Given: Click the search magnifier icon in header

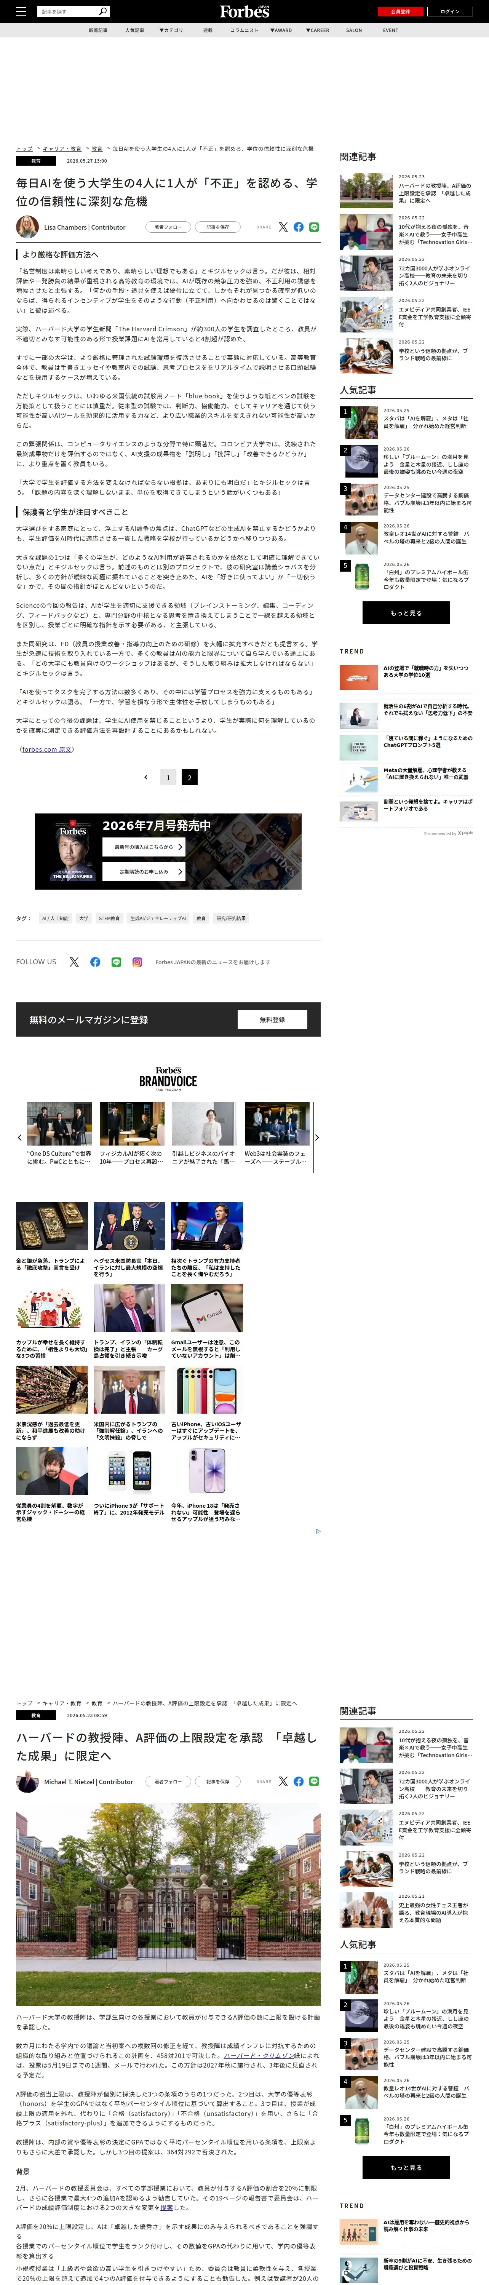Looking at the screenshot, I should tap(103, 11).
